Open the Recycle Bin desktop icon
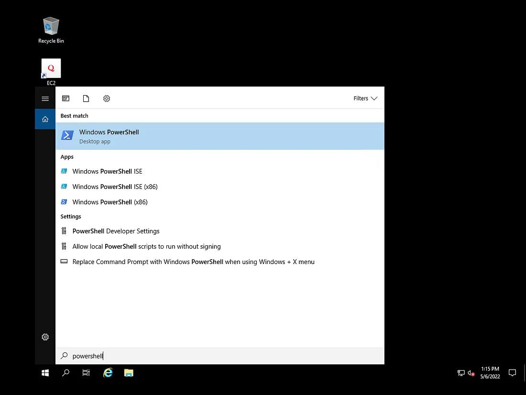Screen dimensions: 526x395 (x=51, y=31)
